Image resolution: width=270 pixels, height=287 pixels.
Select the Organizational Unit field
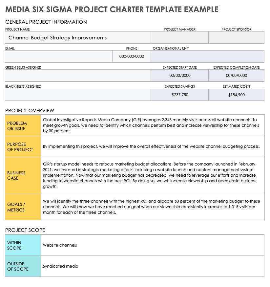click(207, 56)
